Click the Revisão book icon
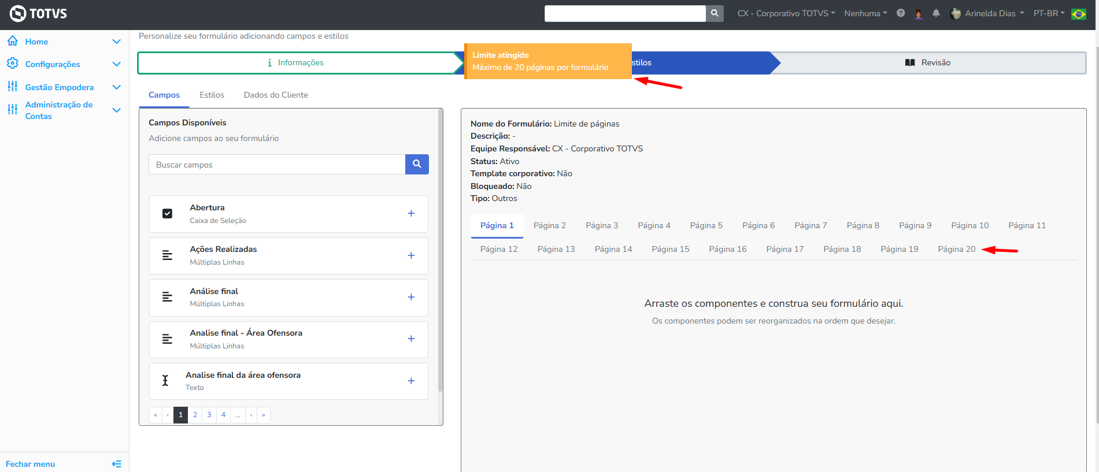 coord(910,62)
